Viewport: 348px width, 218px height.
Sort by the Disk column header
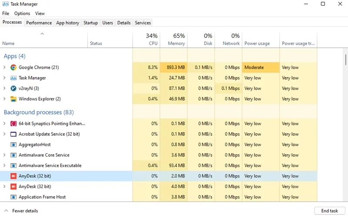pyautogui.click(x=201, y=40)
